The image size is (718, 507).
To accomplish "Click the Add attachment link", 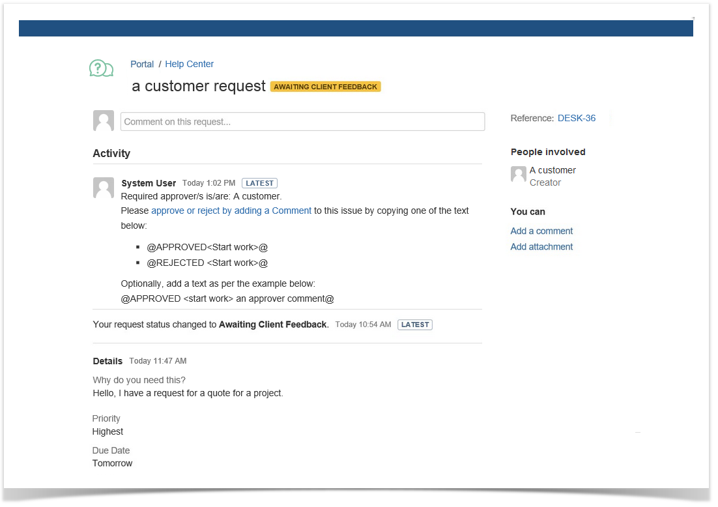I will (541, 246).
